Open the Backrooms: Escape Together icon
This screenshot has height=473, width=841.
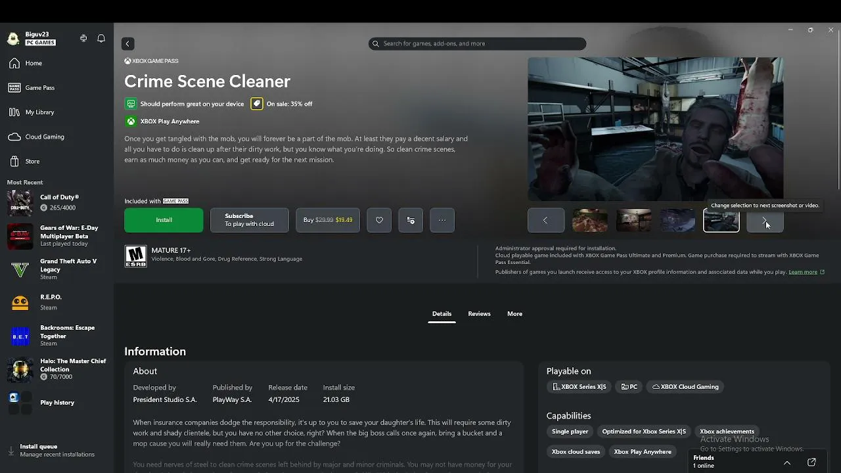point(20,336)
